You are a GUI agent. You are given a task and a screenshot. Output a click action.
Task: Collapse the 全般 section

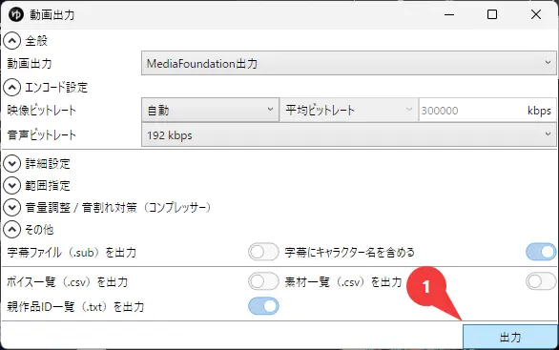click(x=12, y=41)
